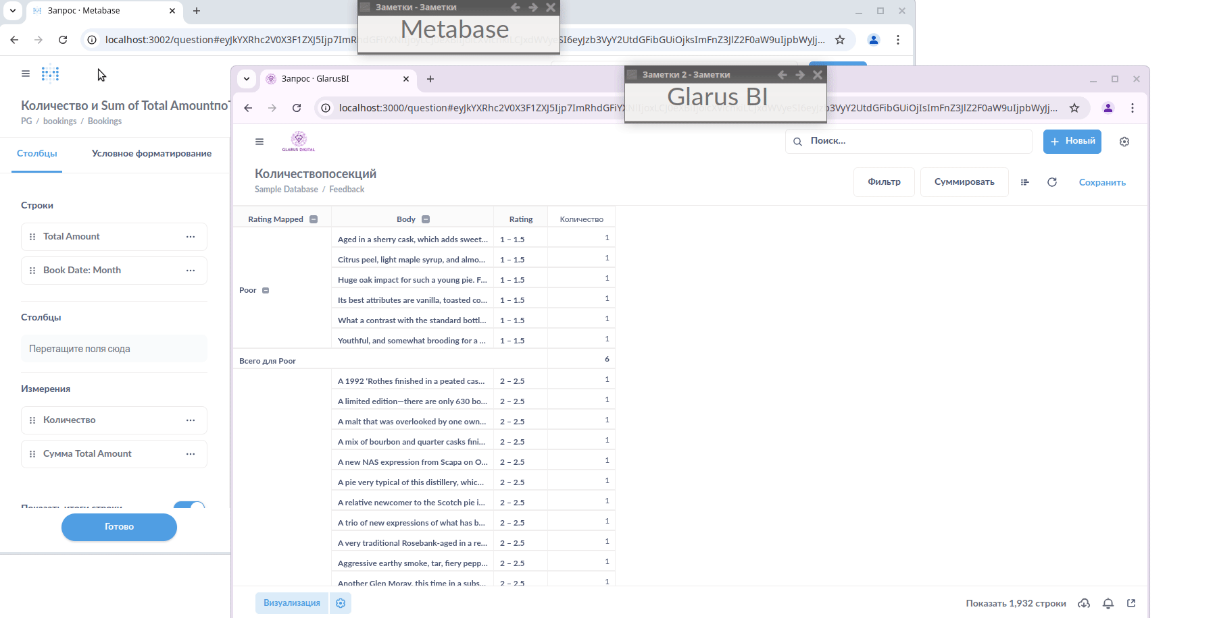Open GlarusBI sidebar hamburger menu
The width and height of the screenshot is (1217, 618).
tap(259, 142)
